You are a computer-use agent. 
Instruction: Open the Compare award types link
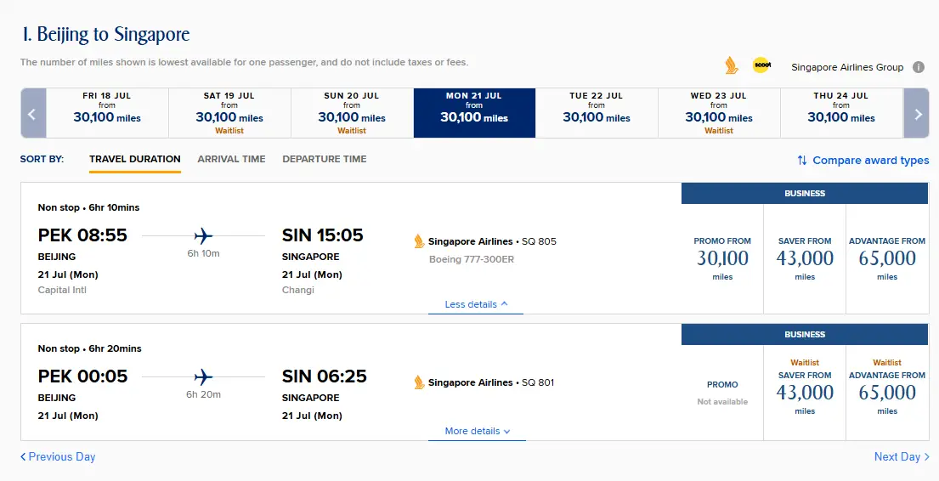coord(870,160)
